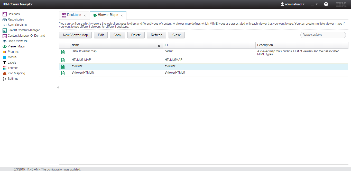Click the IBM Content Navigator banner title
Screen dimensions: 351x171
click(x=18, y=4)
